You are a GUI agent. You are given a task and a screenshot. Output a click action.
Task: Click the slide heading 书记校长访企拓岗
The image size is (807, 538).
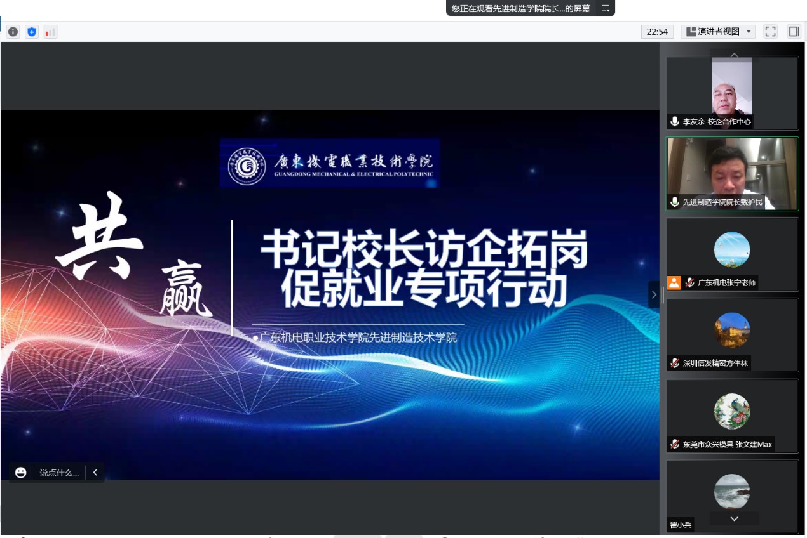click(424, 249)
